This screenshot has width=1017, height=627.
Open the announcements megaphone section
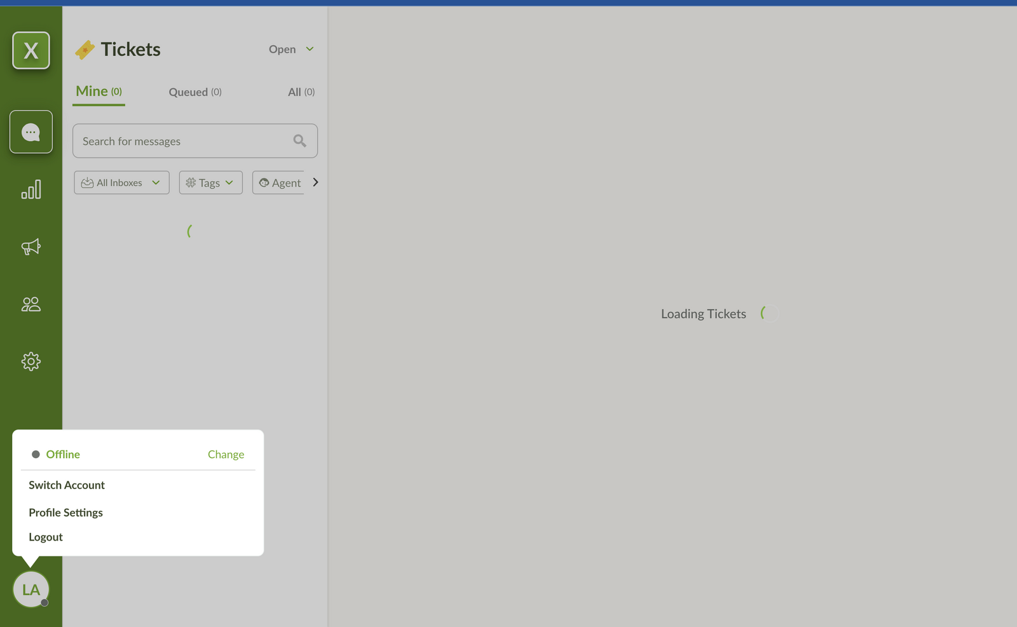31,246
